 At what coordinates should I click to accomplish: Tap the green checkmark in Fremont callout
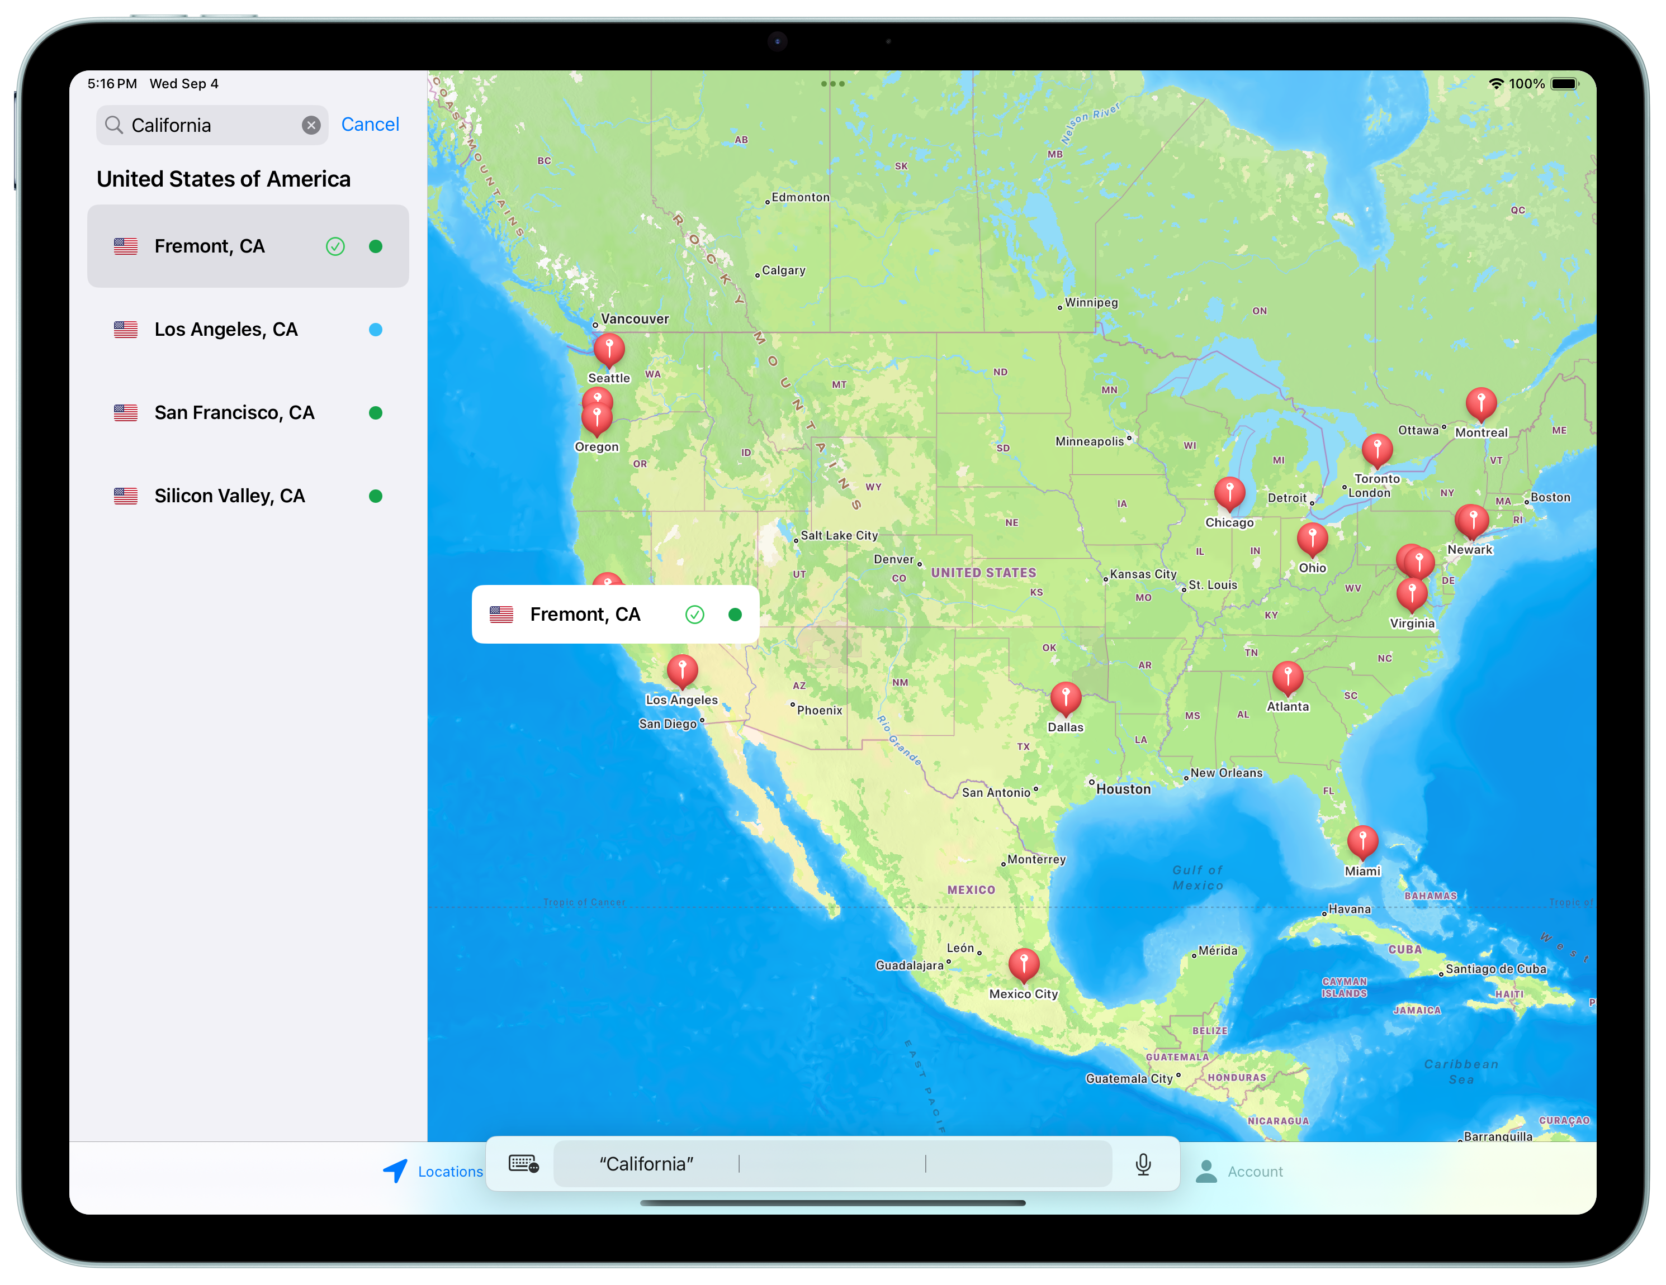point(694,615)
